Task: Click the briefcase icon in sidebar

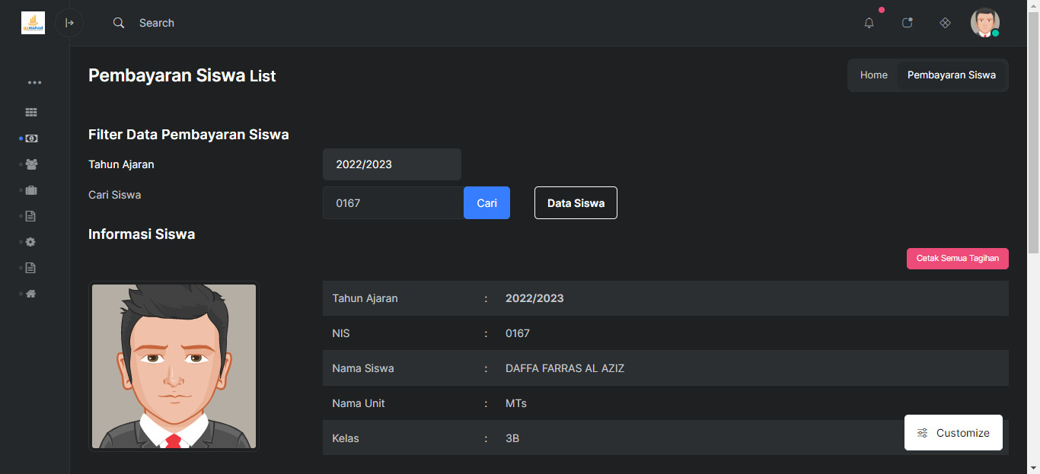Action: [31, 190]
